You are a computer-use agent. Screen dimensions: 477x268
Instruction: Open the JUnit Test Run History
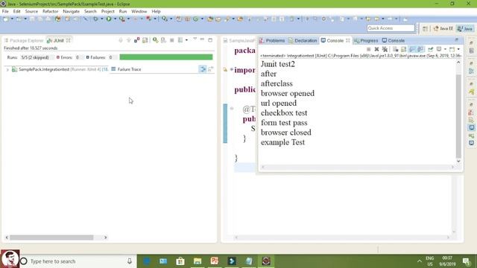tap(180, 40)
